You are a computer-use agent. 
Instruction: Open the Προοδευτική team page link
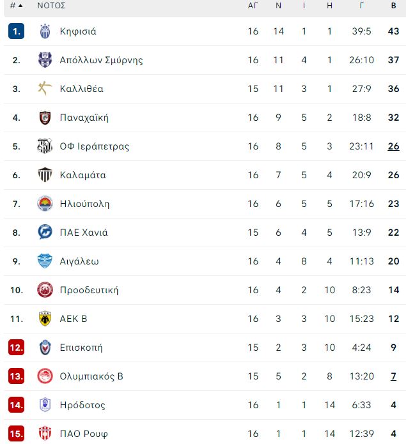89,290
